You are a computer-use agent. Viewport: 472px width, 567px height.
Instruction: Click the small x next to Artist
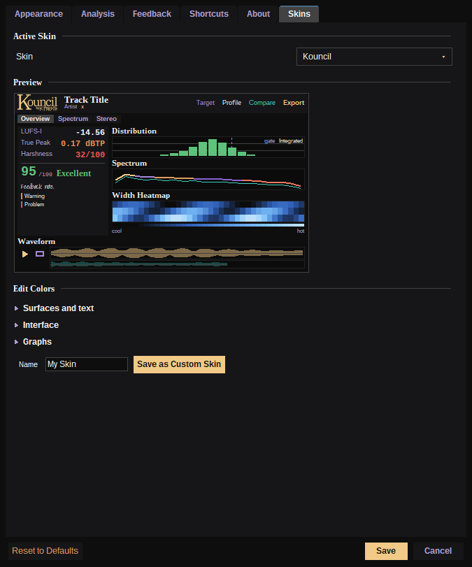pyautogui.click(x=83, y=107)
